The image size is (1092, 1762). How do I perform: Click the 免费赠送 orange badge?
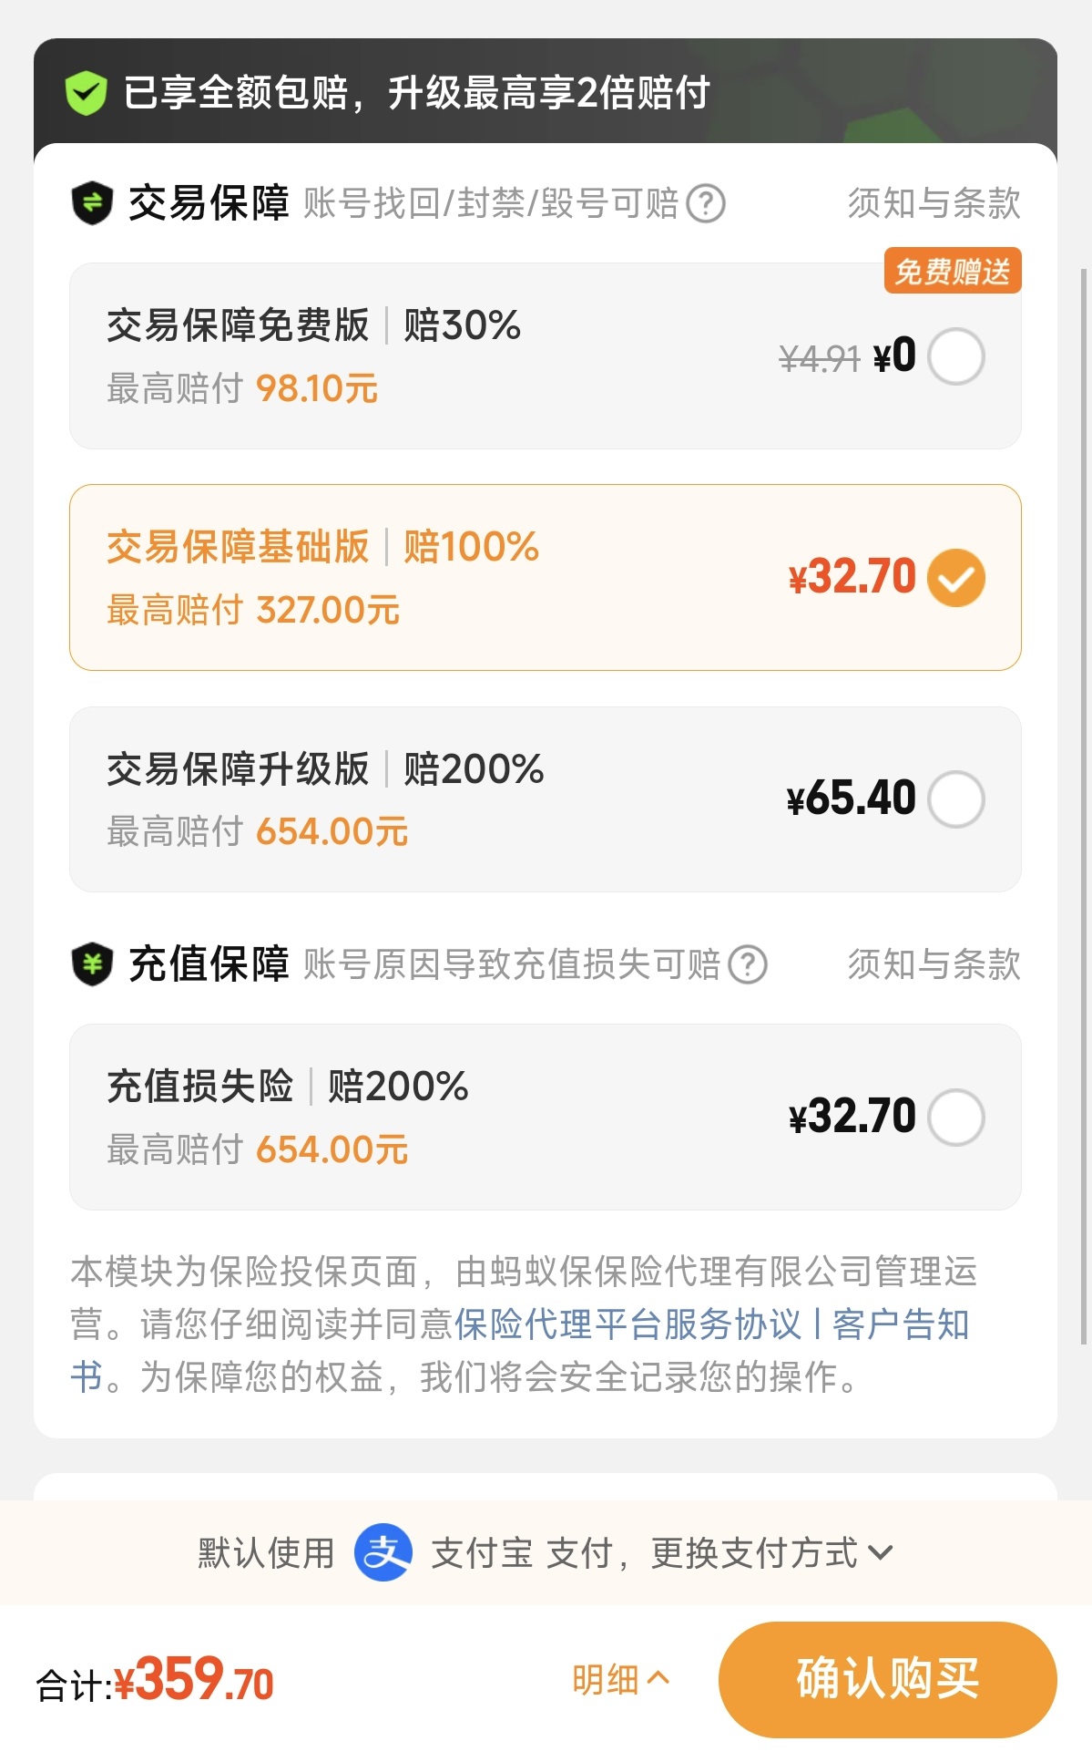pos(953,271)
